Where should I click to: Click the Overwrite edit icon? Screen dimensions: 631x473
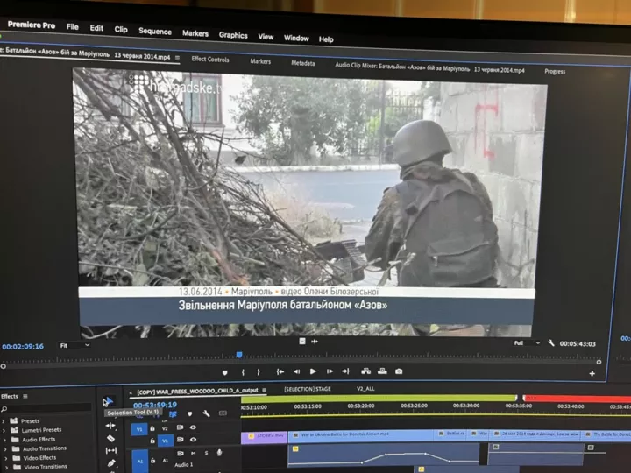click(x=382, y=372)
